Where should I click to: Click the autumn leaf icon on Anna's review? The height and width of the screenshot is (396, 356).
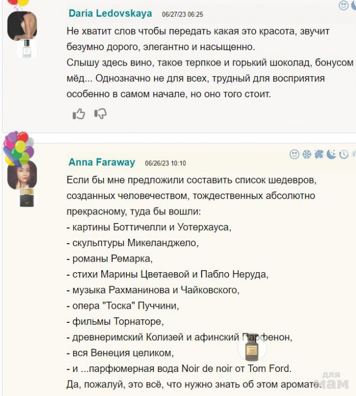[x=319, y=154]
